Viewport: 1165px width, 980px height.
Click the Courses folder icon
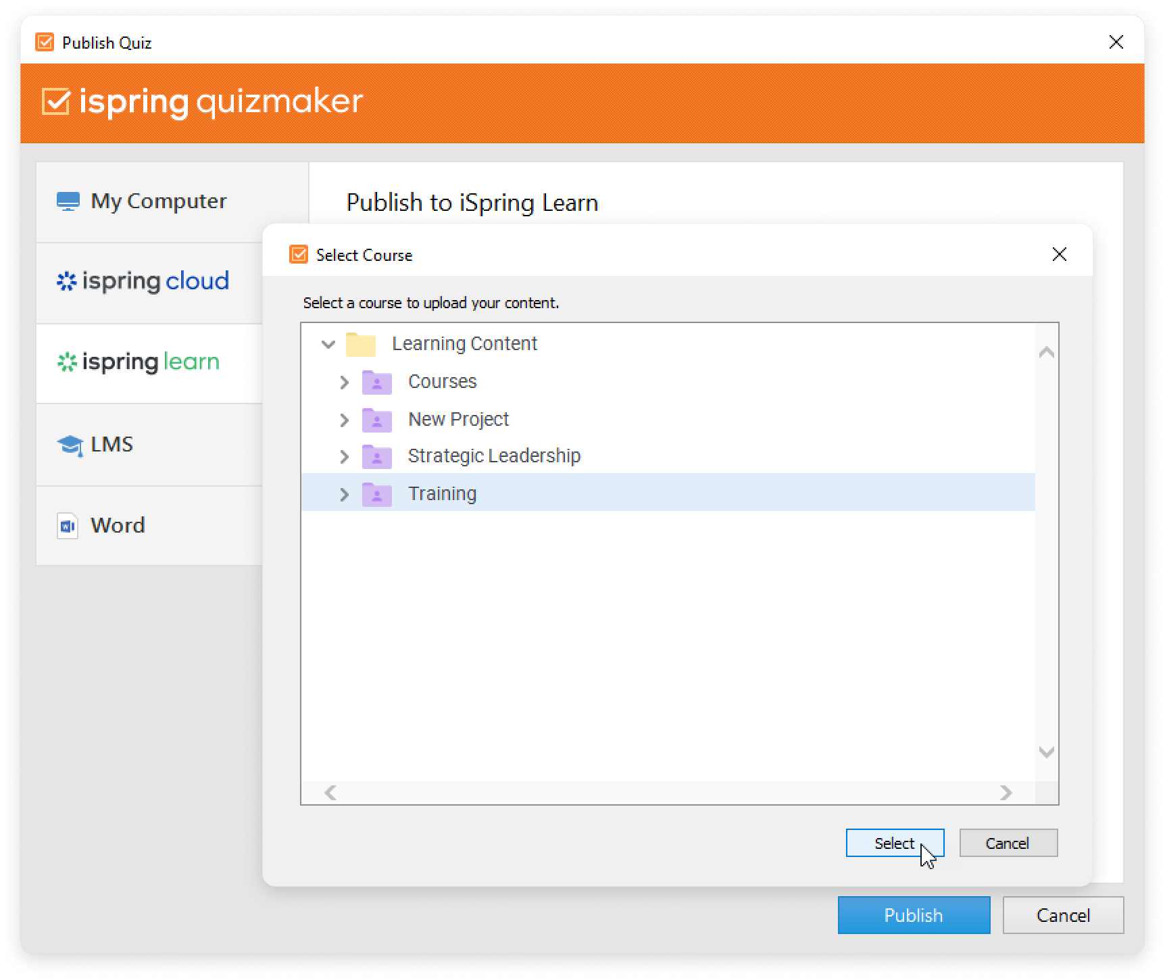point(377,382)
